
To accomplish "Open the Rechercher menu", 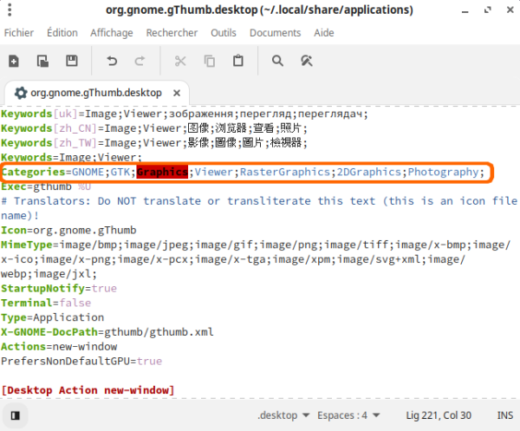I will tap(172, 33).
